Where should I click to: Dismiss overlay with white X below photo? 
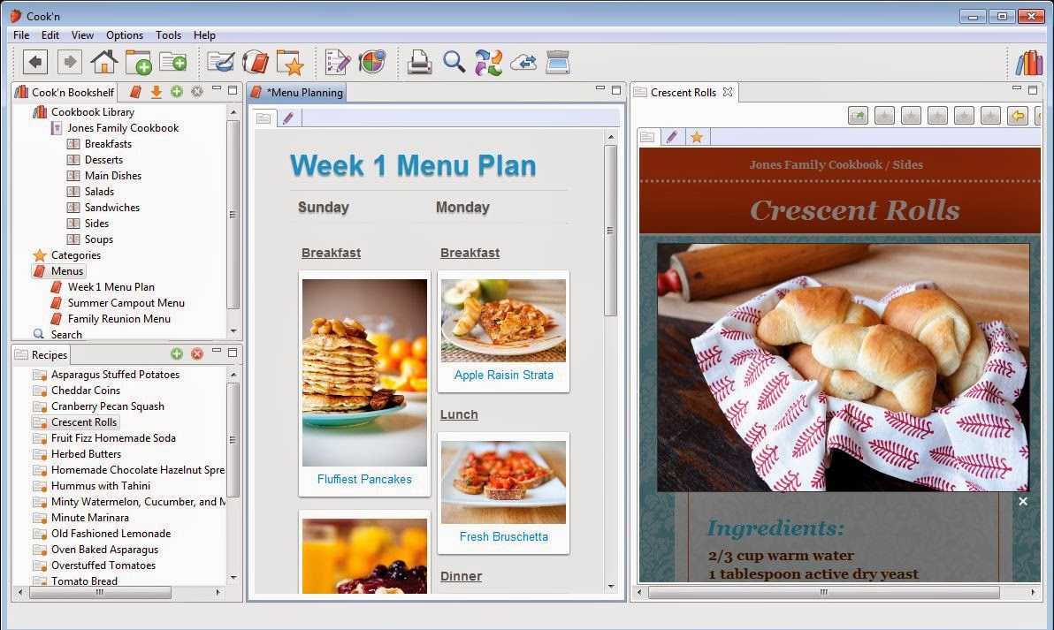click(1022, 501)
